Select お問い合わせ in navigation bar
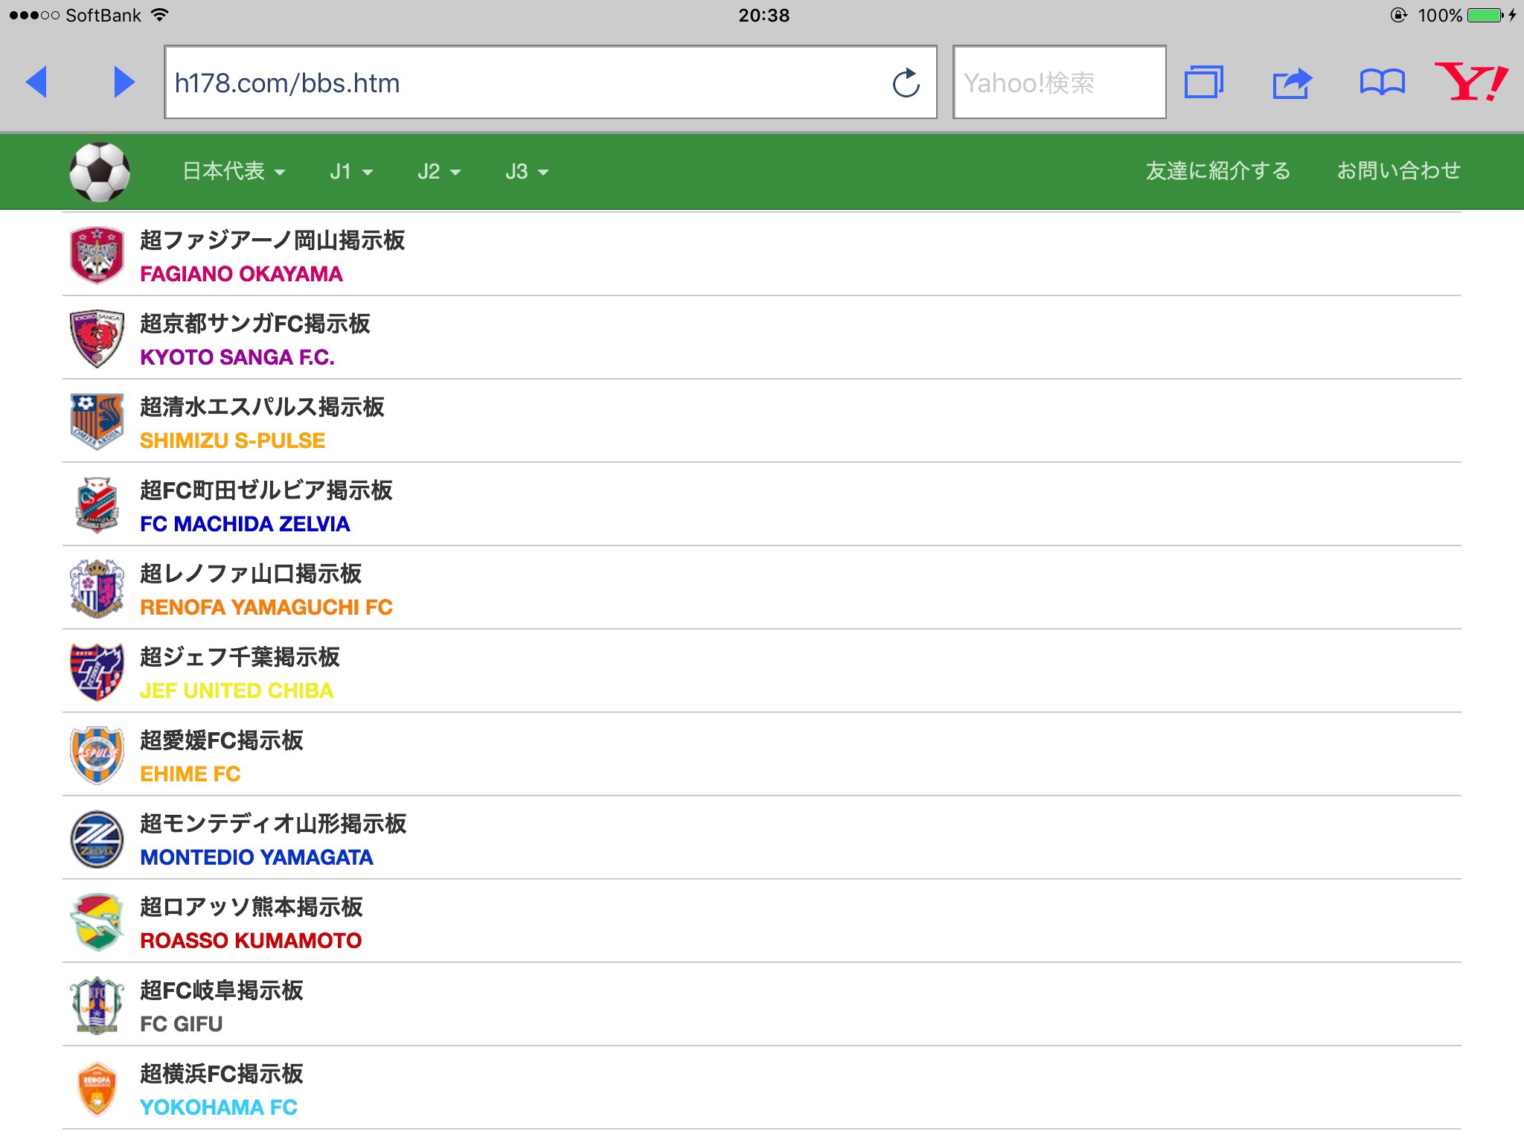Viewport: 1524px width, 1143px height. pyautogui.click(x=1398, y=171)
